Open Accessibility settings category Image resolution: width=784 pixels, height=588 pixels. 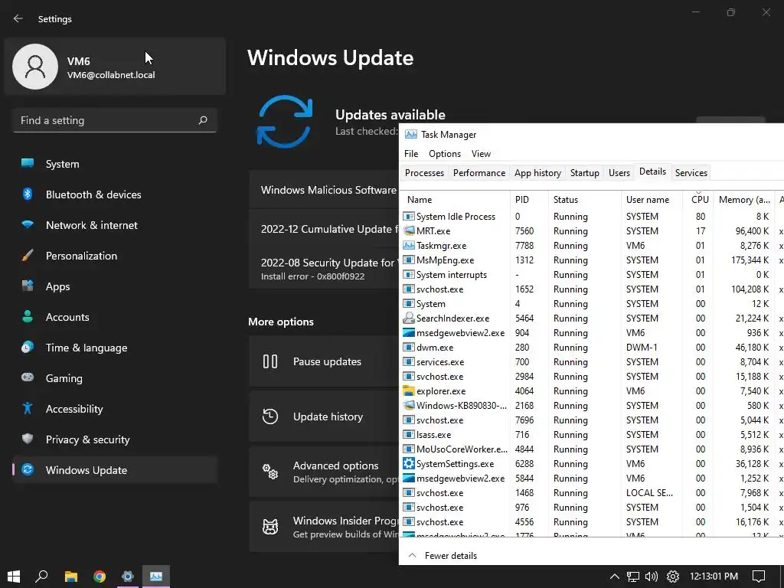tap(115, 409)
